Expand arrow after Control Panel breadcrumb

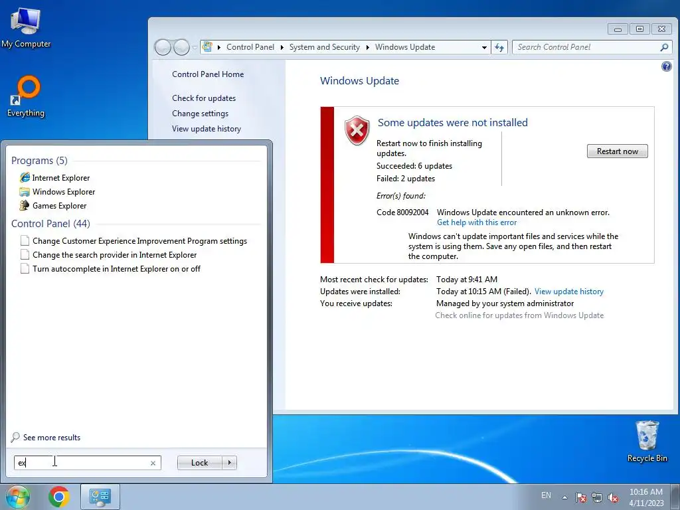(282, 47)
